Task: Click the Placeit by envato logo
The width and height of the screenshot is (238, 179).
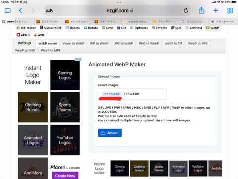Action: (65, 167)
